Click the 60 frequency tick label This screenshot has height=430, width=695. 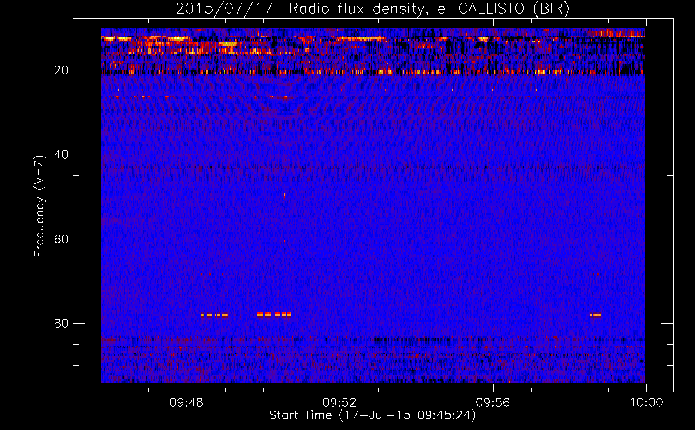62,239
